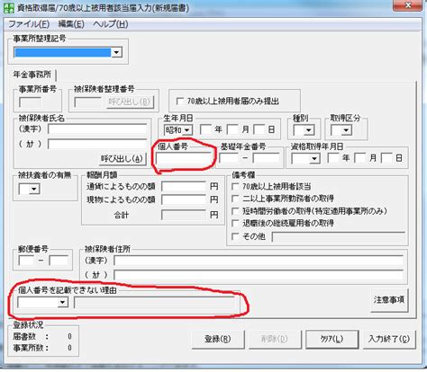Click the disabled 呼び出し(B) button
Screen dimensions: 427x372
[x=130, y=102]
